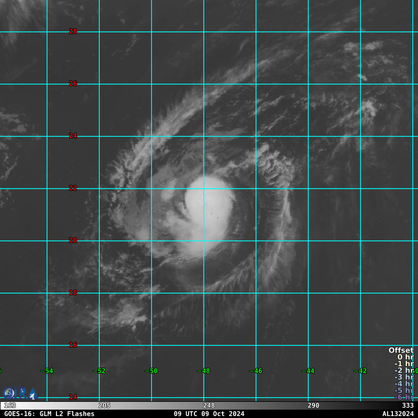This screenshot has width=418, height=418.
Task: Click the CIRA logo in the corner
Action: click(20, 393)
